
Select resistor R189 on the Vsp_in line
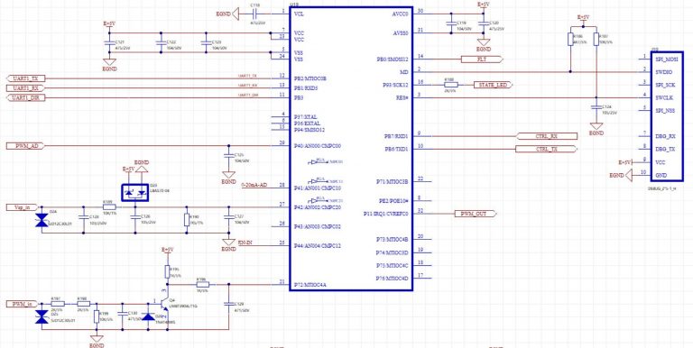109,206
